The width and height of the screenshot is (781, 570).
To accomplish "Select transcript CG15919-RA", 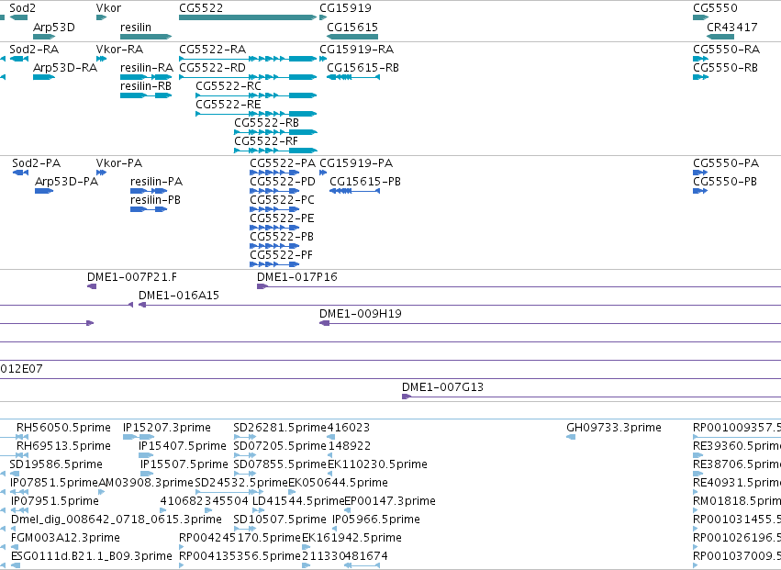I will [x=323, y=59].
